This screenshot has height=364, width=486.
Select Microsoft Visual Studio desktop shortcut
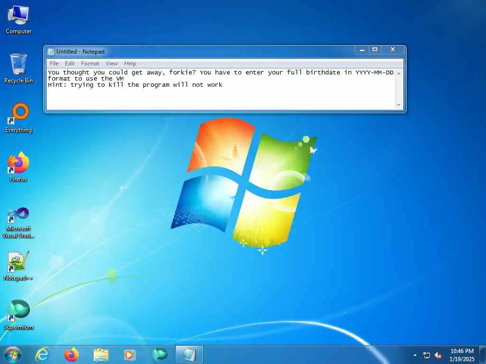pos(19,223)
